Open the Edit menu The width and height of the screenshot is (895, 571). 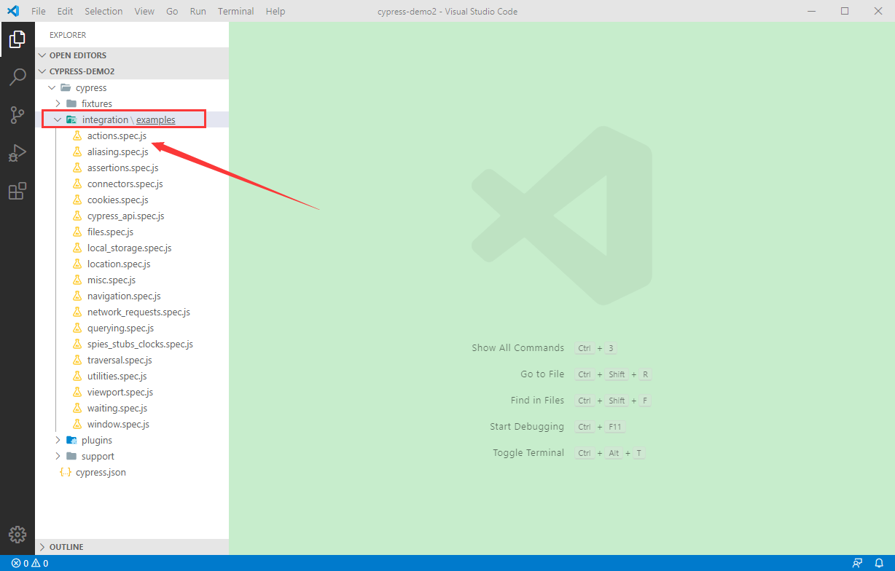click(x=65, y=11)
